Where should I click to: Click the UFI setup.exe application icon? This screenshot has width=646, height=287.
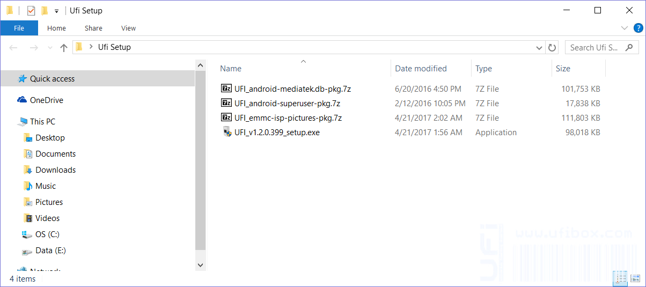pyautogui.click(x=227, y=133)
